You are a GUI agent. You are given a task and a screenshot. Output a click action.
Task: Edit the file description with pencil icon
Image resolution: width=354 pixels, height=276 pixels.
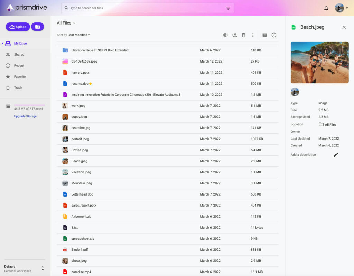click(335, 155)
